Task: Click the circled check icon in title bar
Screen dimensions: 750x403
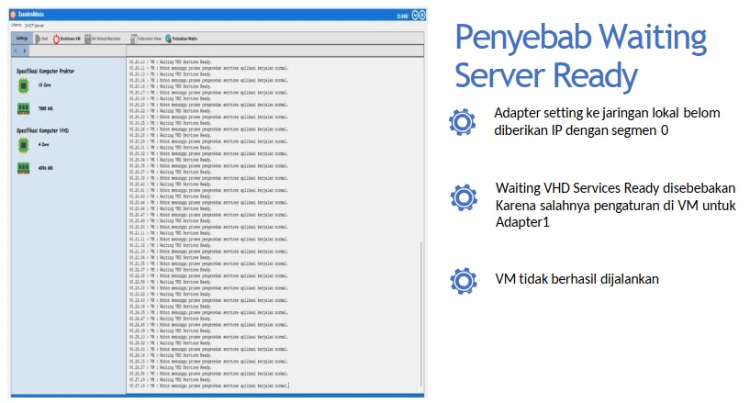Action: tap(416, 16)
